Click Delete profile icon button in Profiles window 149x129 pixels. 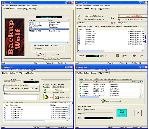[39, 54]
